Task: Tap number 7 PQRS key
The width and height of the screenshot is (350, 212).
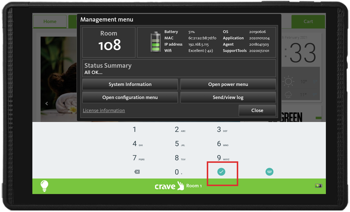Action: click(138, 158)
